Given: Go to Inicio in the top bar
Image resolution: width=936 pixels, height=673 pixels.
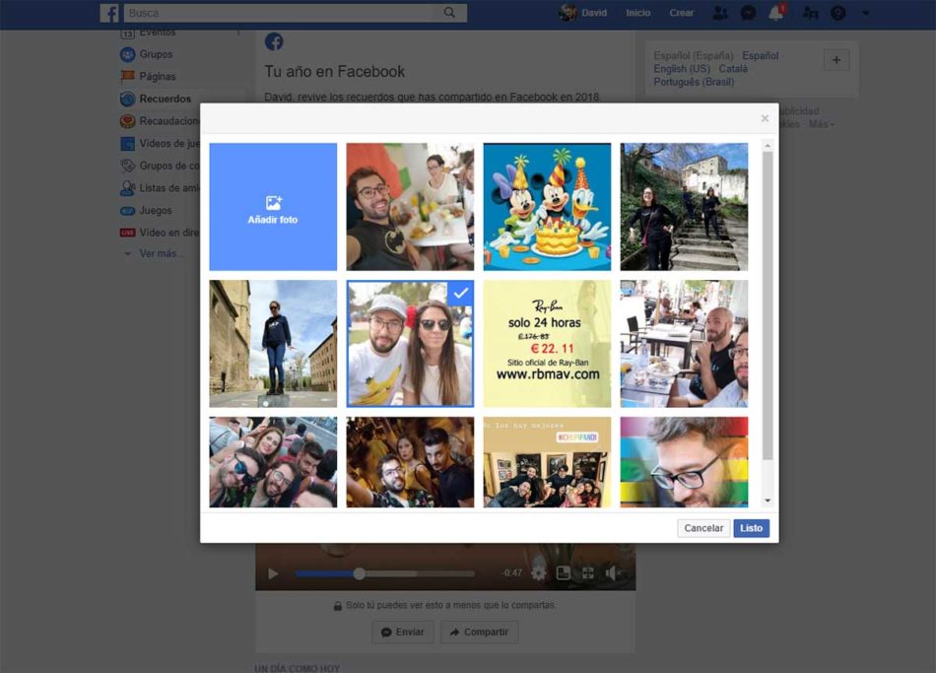Looking at the screenshot, I should pyautogui.click(x=637, y=13).
